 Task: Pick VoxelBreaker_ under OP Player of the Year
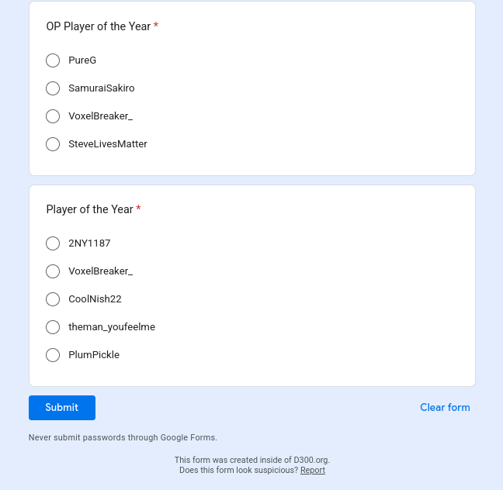point(53,116)
